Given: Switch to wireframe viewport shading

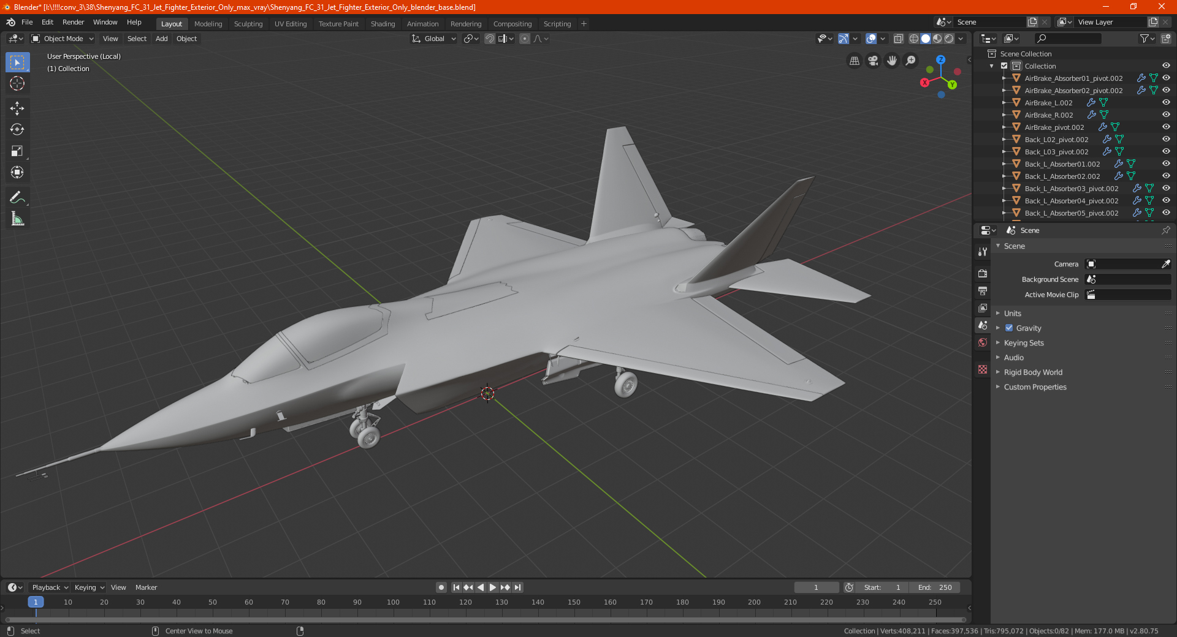Looking at the screenshot, I should 913,39.
